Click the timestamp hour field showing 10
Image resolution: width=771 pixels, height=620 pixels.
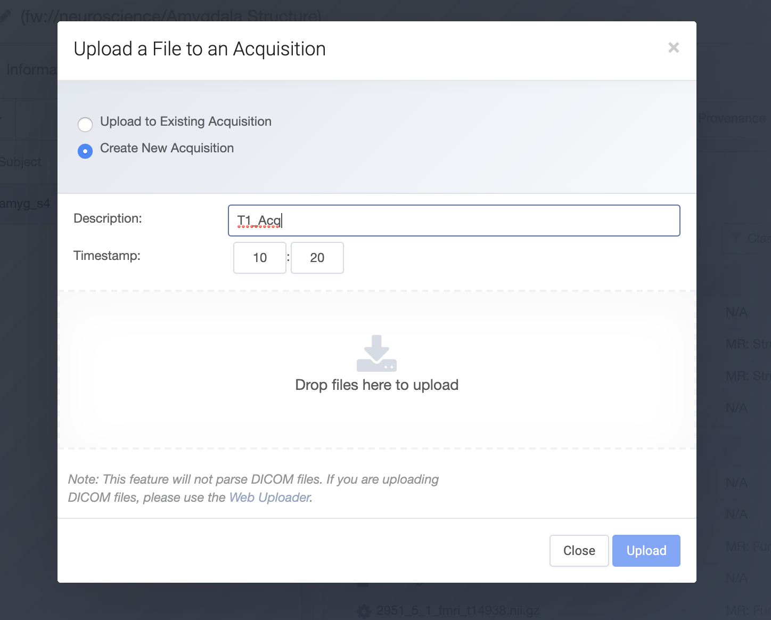[x=260, y=258]
